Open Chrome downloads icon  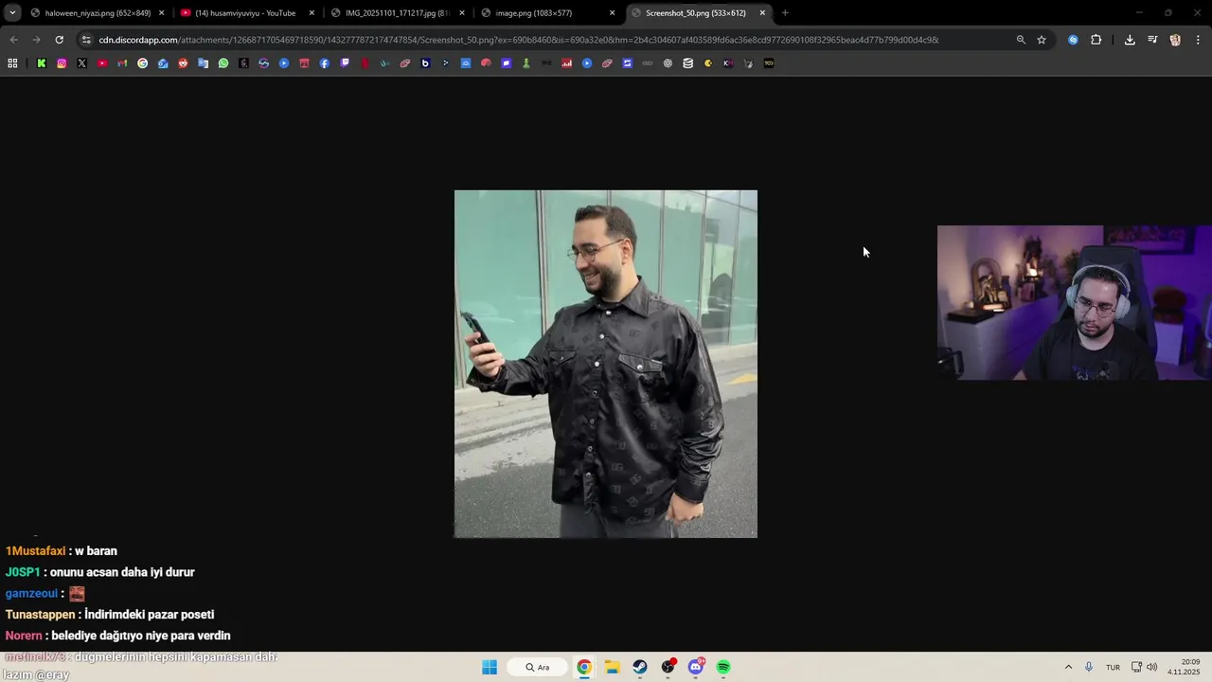point(1130,40)
